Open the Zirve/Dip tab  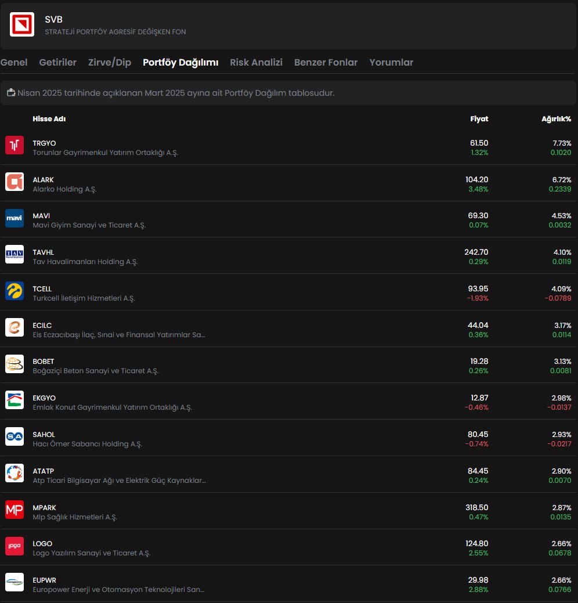[110, 62]
